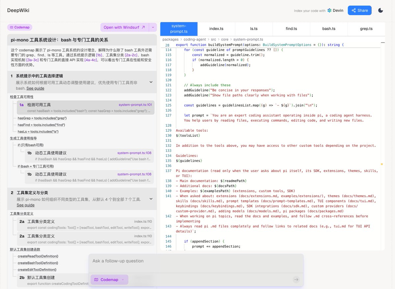The image size is (395, 289).
Task: Open the ls.ts tab
Action: [254, 29]
